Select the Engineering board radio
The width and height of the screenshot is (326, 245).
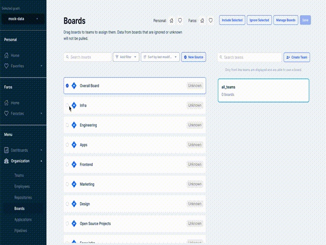[67, 125]
